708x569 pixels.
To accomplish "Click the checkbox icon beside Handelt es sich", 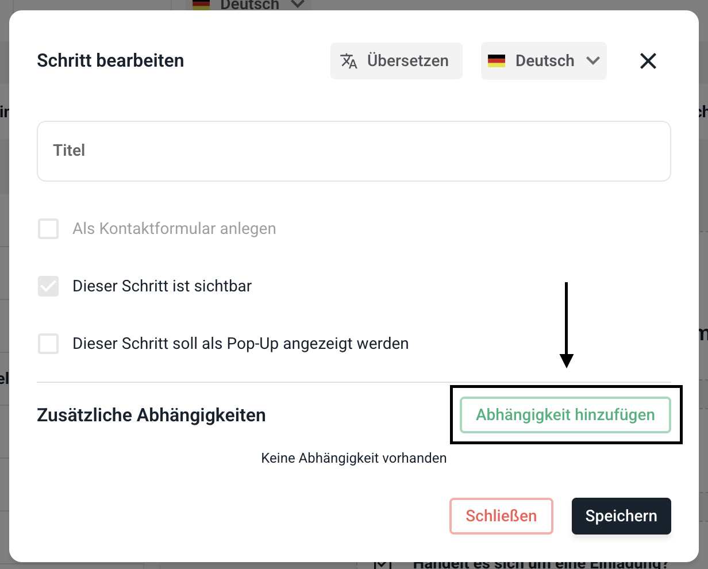I will [383, 564].
